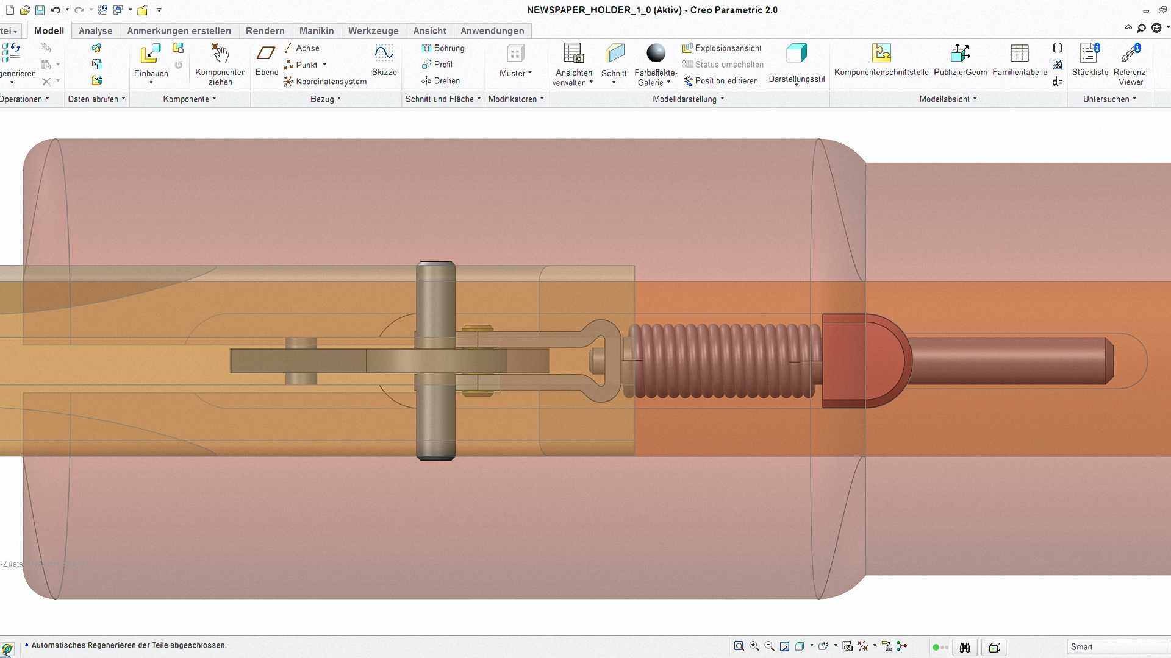Switch to the Werkzeuge tab
Viewport: 1171px width, 658px height.
coord(373,30)
